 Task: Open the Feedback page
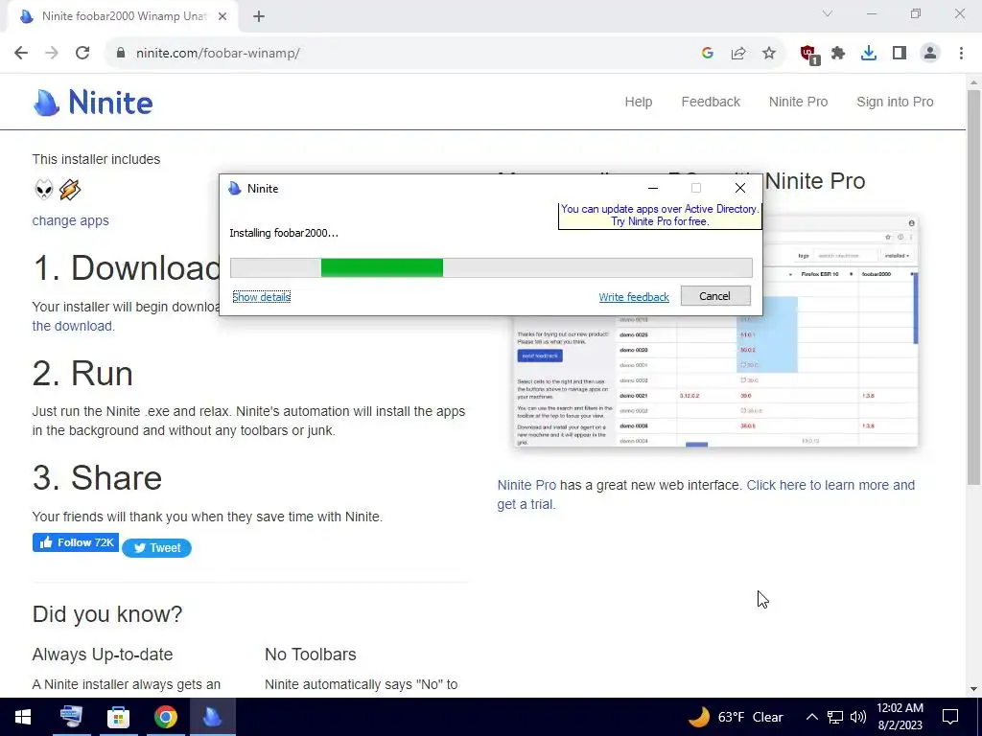[711, 102]
